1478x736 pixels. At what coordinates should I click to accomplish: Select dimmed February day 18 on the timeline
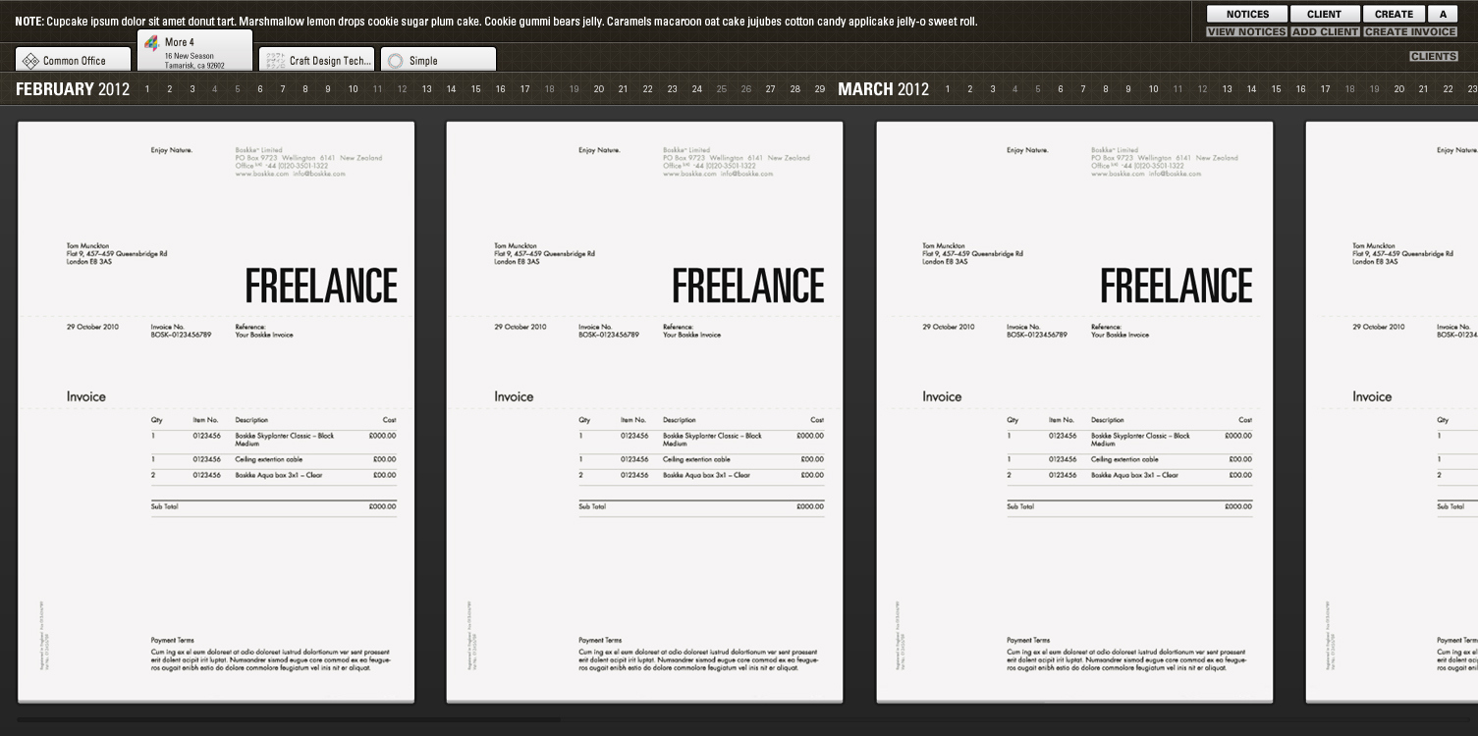[549, 89]
